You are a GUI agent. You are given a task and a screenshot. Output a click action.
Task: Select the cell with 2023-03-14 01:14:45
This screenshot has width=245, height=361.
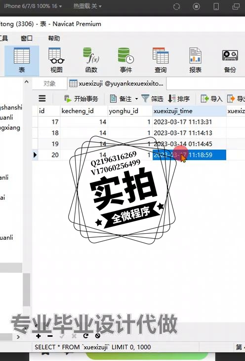(190, 144)
